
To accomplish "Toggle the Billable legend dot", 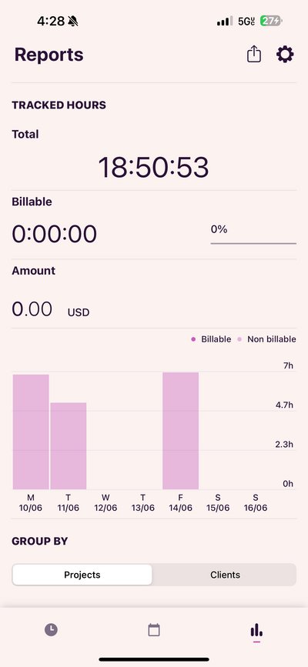I will (x=193, y=339).
